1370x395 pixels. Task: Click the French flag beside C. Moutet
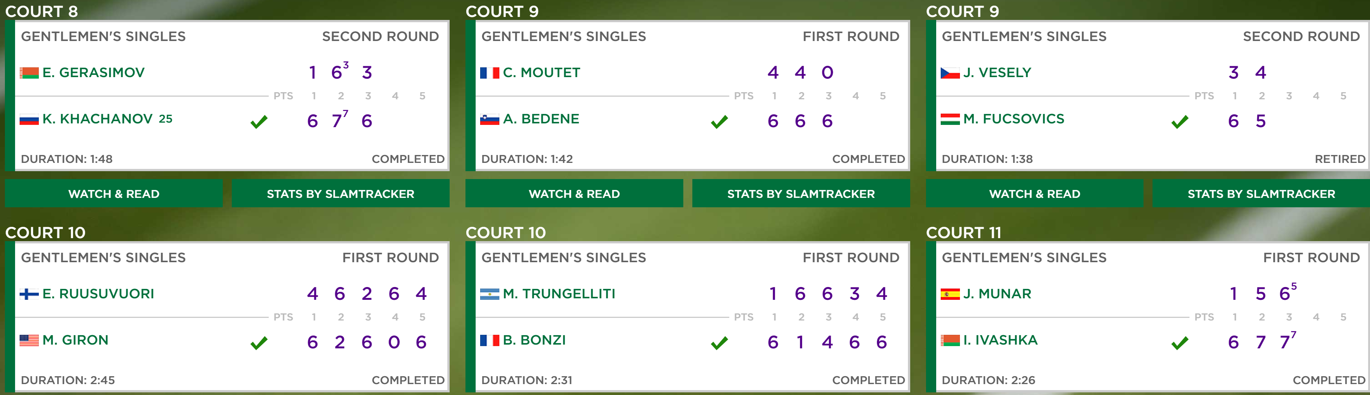489,73
